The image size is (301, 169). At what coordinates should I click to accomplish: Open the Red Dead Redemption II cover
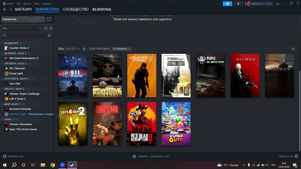click(142, 124)
